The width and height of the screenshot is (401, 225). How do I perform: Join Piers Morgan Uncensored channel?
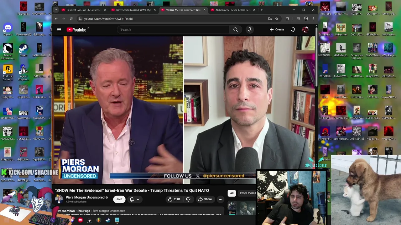tap(119, 199)
